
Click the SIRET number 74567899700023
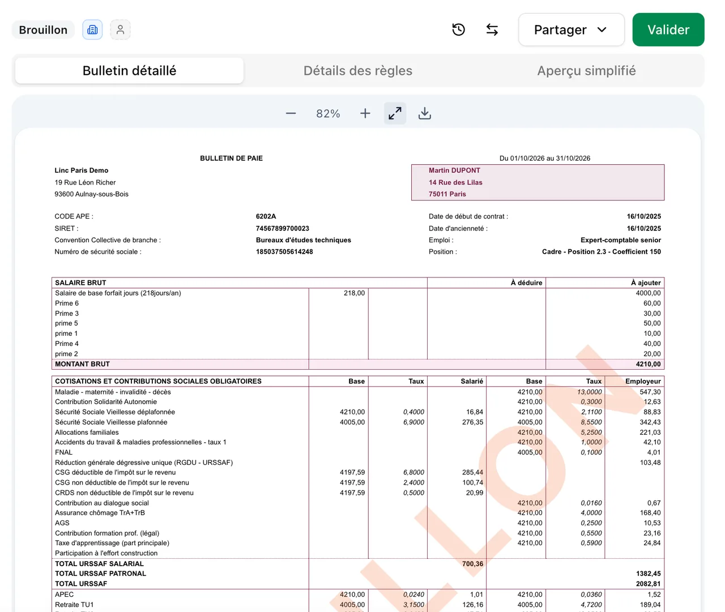click(283, 229)
